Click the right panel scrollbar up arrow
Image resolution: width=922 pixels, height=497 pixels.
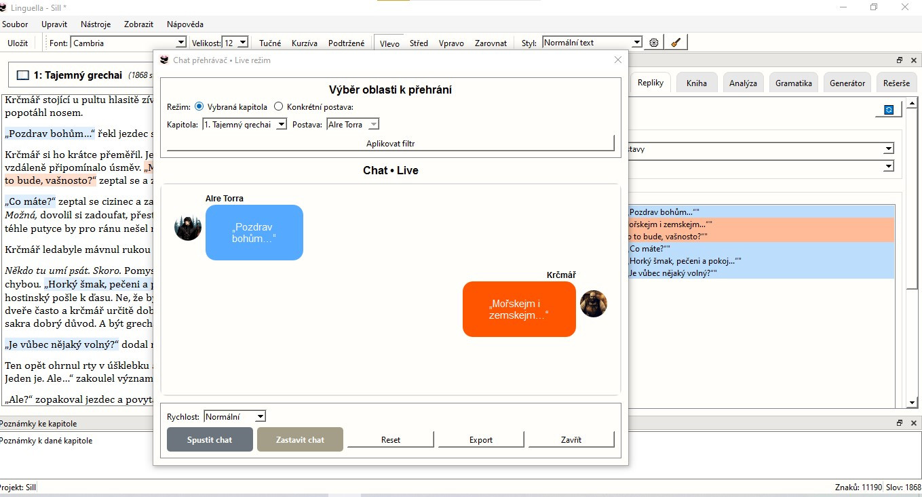[x=913, y=102]
